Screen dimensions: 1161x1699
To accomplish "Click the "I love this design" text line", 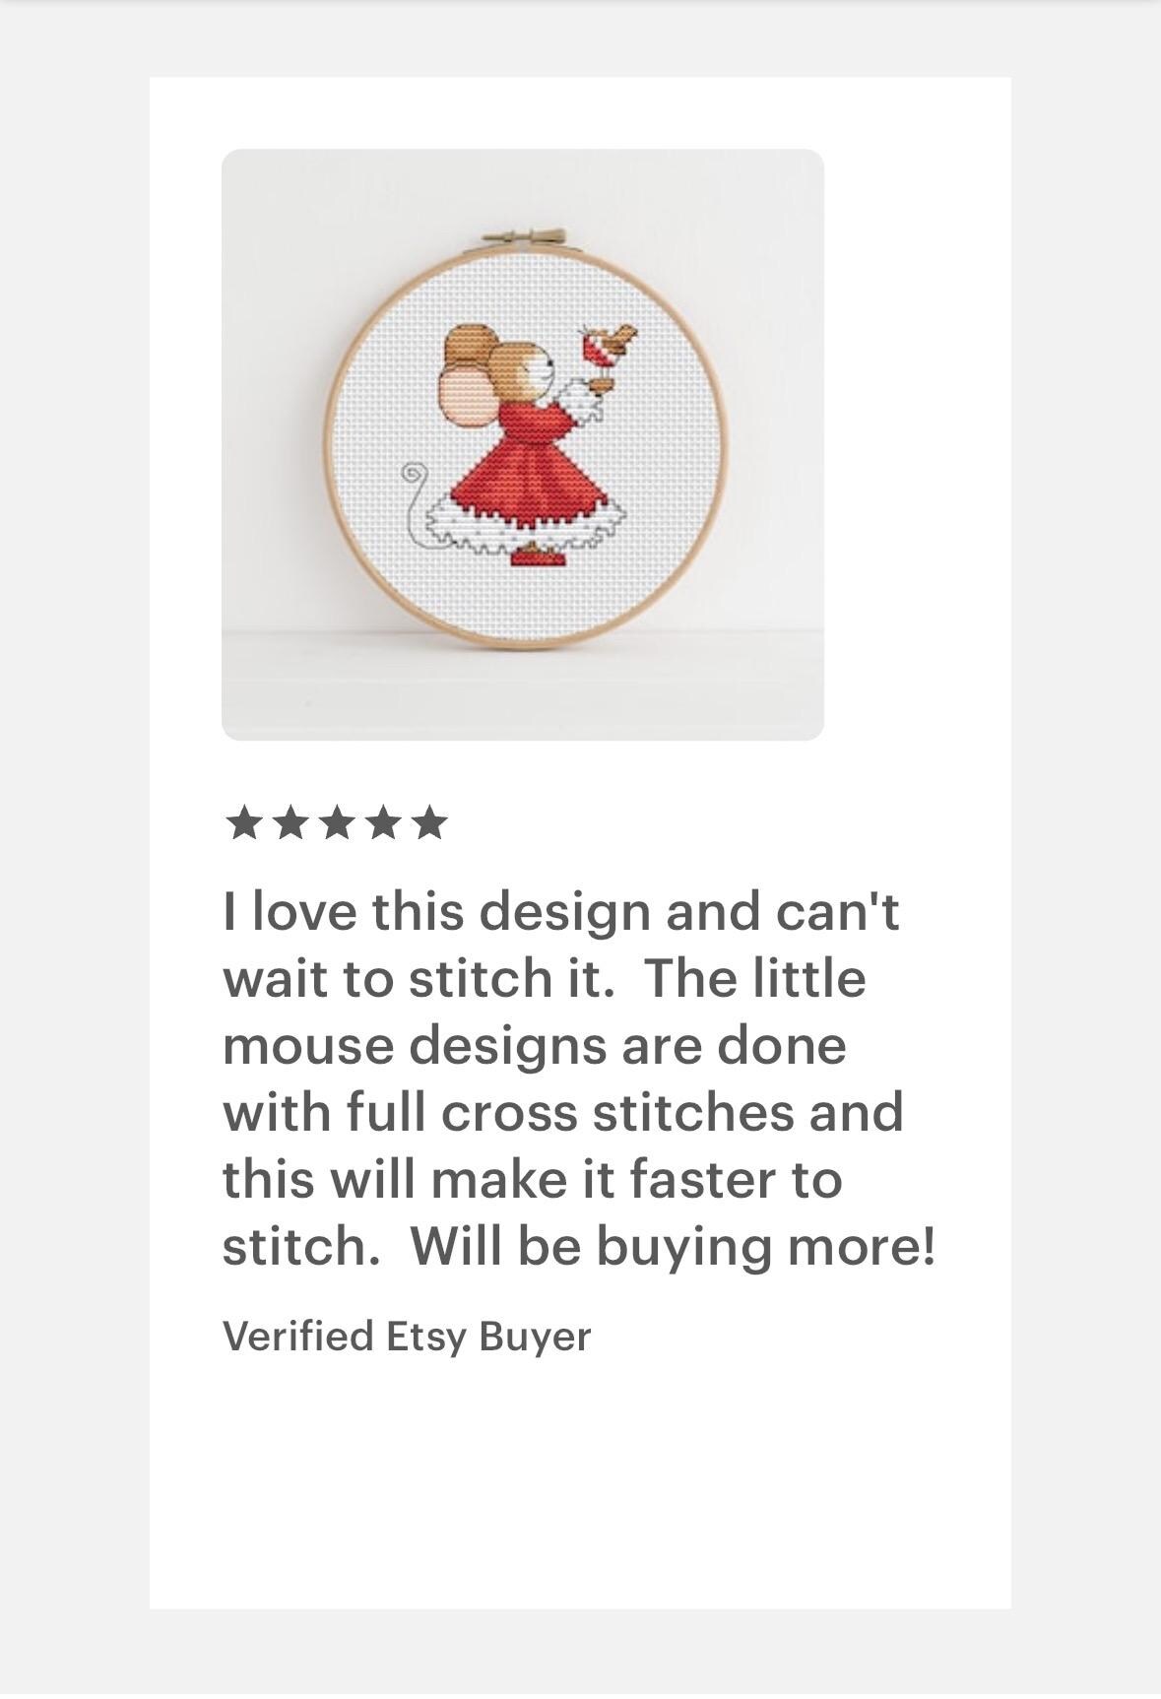I will (561, 910).
